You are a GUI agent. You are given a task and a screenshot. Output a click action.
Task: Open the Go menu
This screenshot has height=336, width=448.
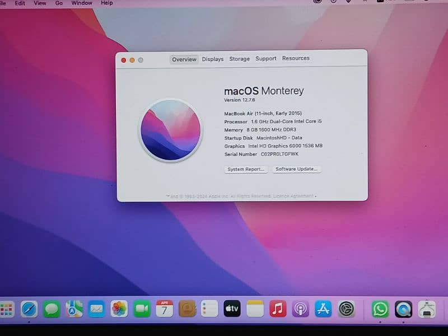[x=59, y=3]
